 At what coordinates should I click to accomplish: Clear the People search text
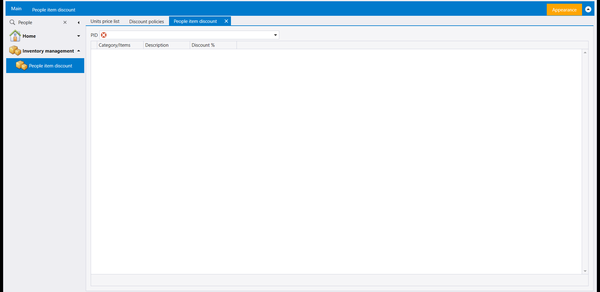(x=65, y=22)
